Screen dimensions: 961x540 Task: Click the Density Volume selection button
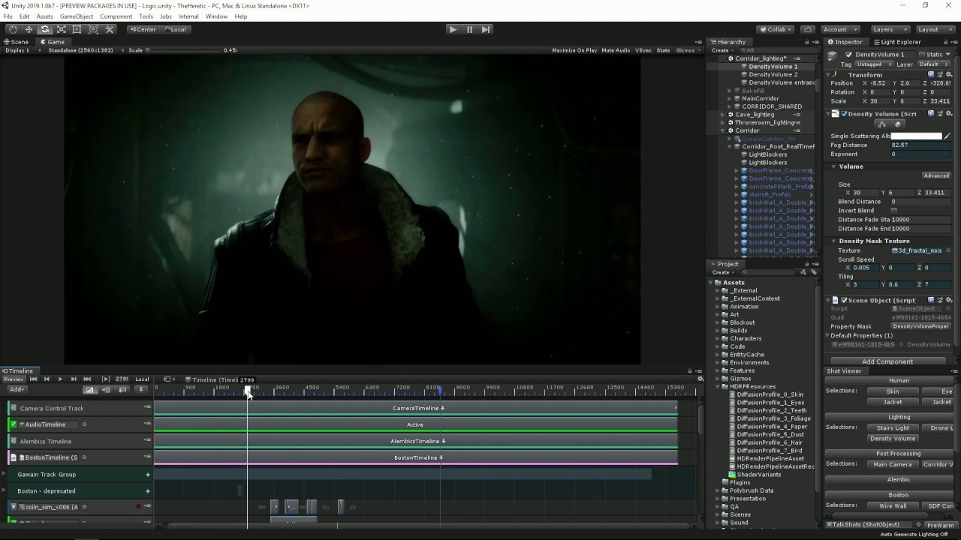coord(893,438)
